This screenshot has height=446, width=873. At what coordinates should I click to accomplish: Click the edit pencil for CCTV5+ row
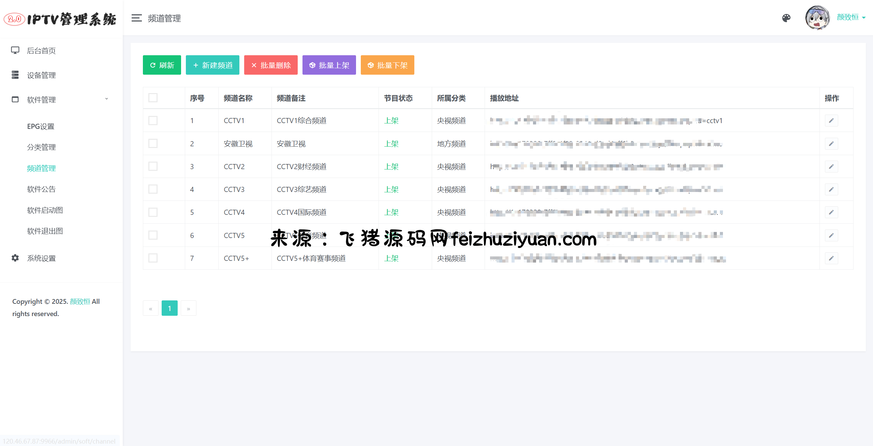(x=831, y=258)
